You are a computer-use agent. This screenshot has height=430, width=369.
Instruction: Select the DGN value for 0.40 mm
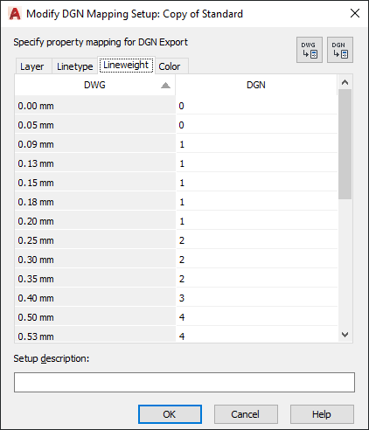256,298
